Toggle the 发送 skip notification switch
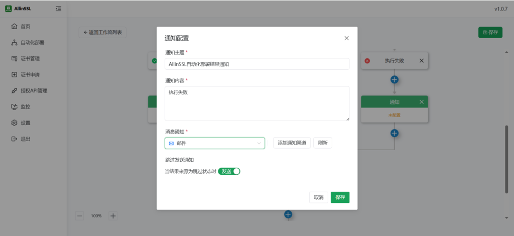 point(229,171)
